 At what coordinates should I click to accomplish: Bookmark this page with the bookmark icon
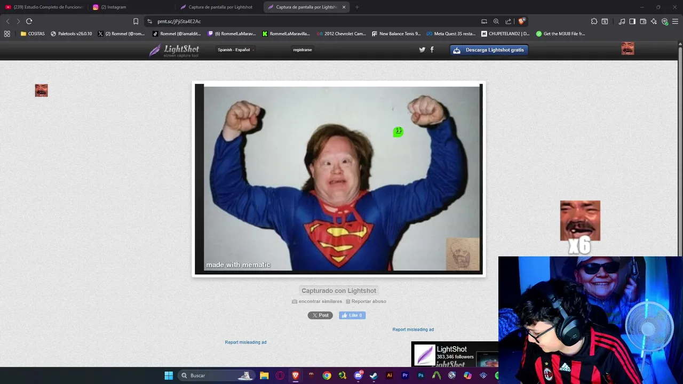tap(136, 21)
